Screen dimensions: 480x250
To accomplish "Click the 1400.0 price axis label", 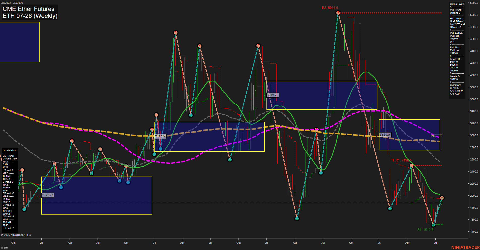I will tap(474, 232).
